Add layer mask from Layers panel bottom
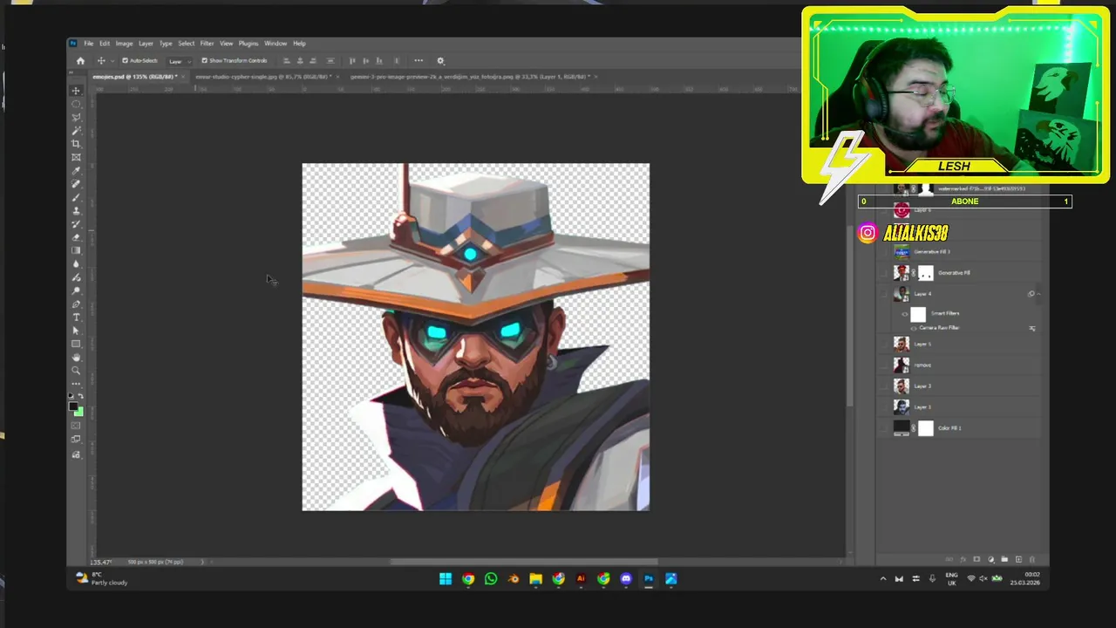This screenshot has width=1116, height=628. click(976, 559)
